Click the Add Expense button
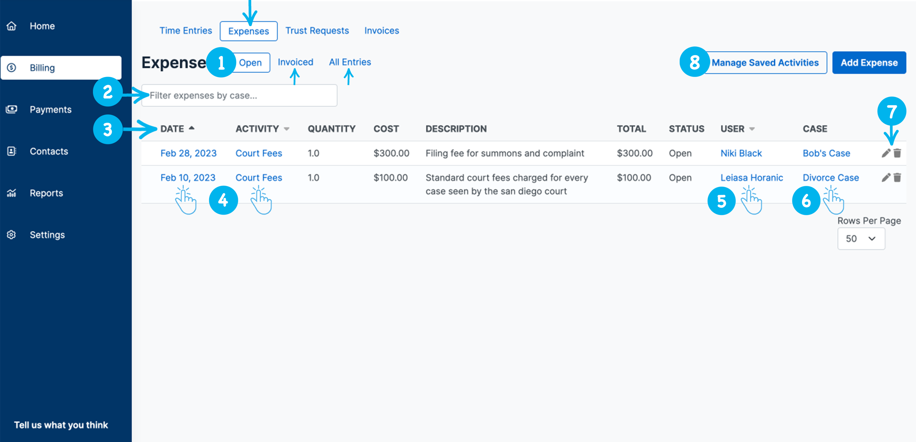Image resolution: width=916 pixels, height=442 pixels. pos(869,63)
